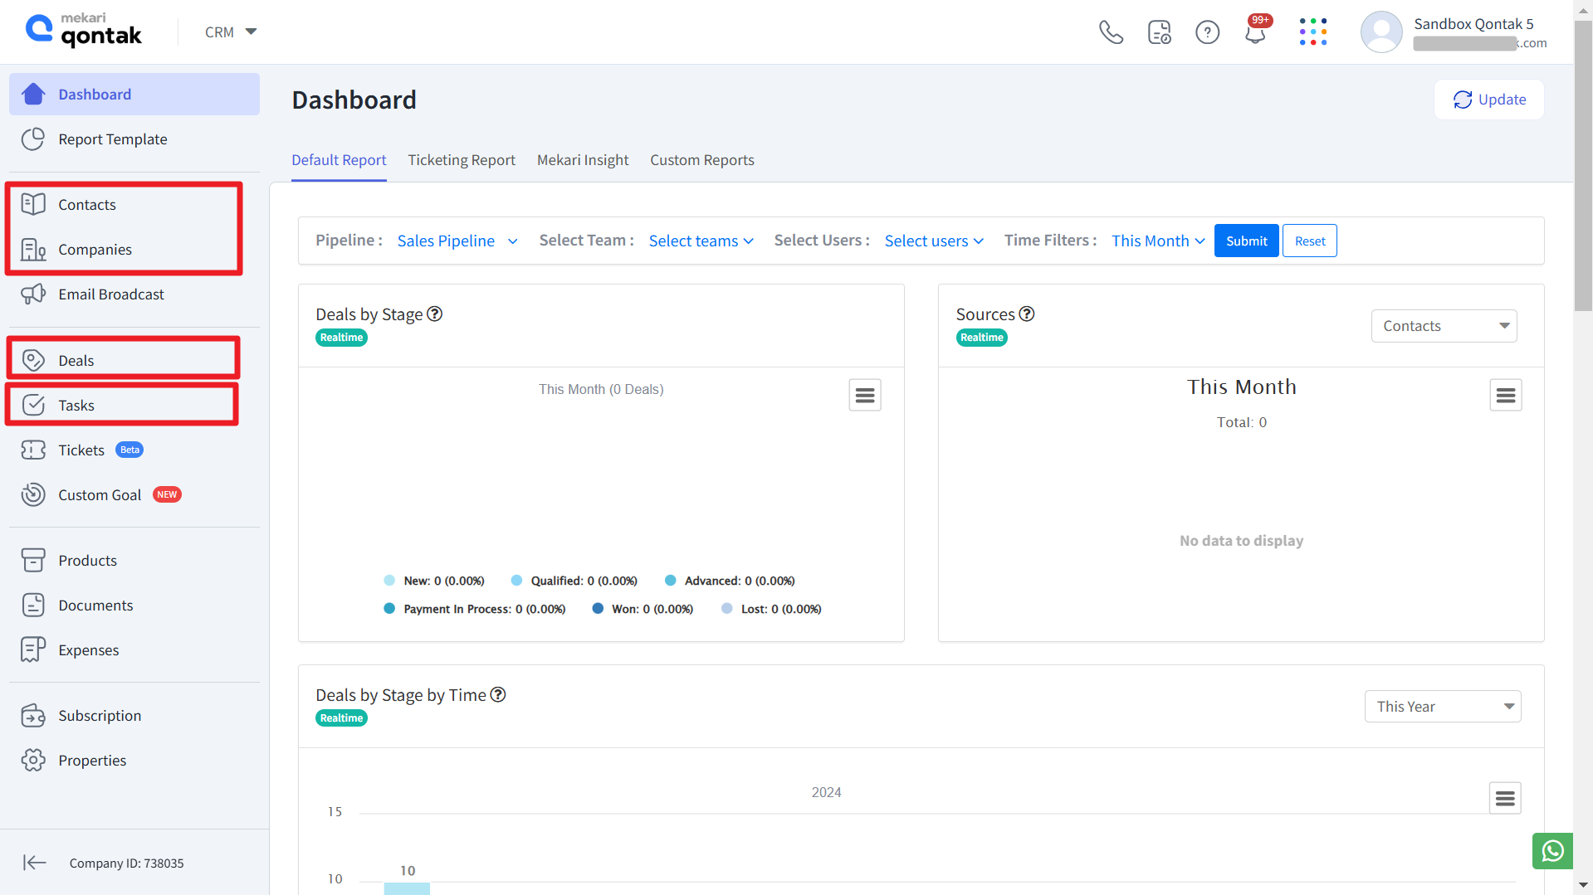This screenshot has width=1593, height=895.
Task: Open the Sales Pipeline dropdown
Action: point(457,241)
